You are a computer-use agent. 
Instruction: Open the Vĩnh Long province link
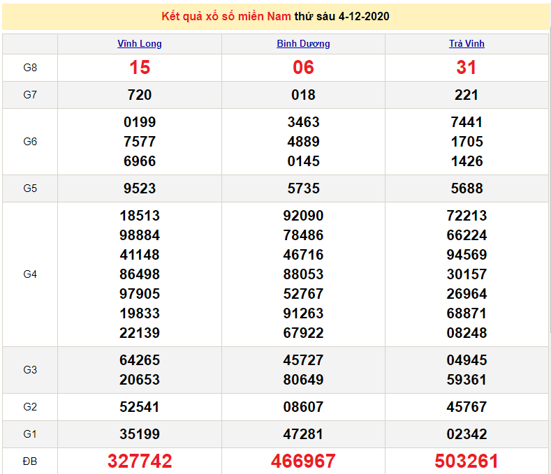[x=140, y=43]
